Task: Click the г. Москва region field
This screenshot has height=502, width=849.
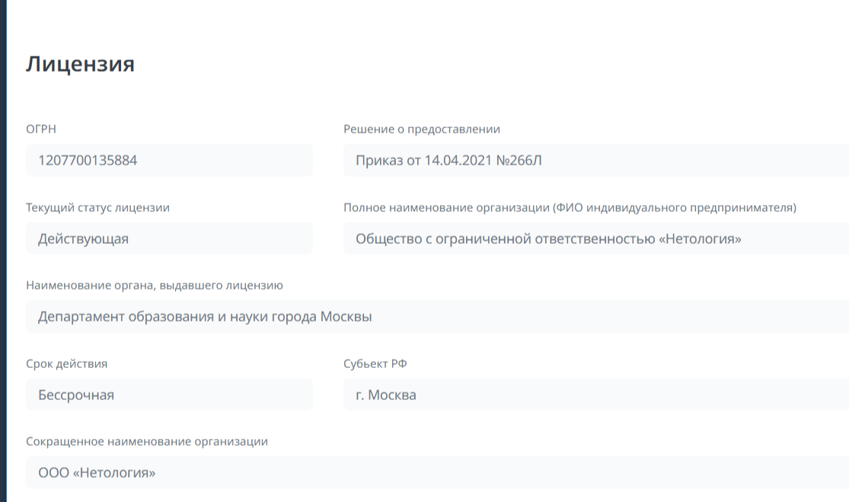Action: click(x=595, y=395)
